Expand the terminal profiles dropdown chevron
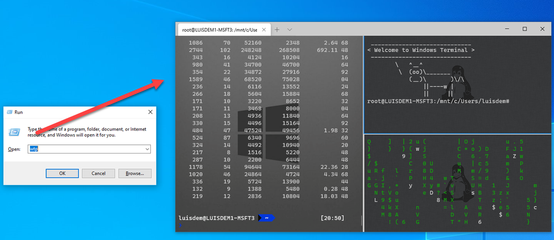The image size is (554, 240). tap(289, 29)
